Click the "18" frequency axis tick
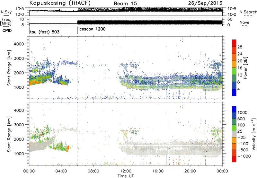257x178 pixels. tap(22, 19)
